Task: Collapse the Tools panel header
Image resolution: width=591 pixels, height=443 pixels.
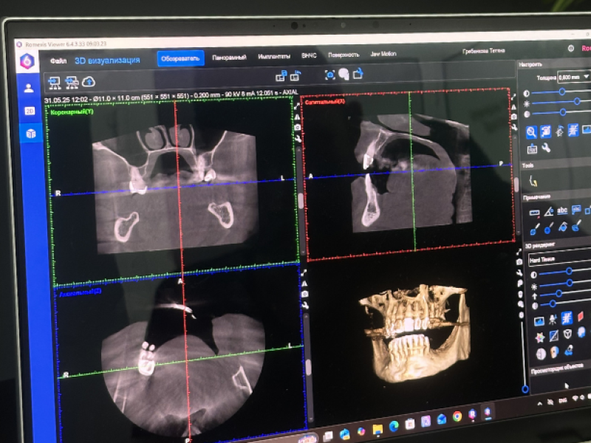Action: (x=556, y=165)
